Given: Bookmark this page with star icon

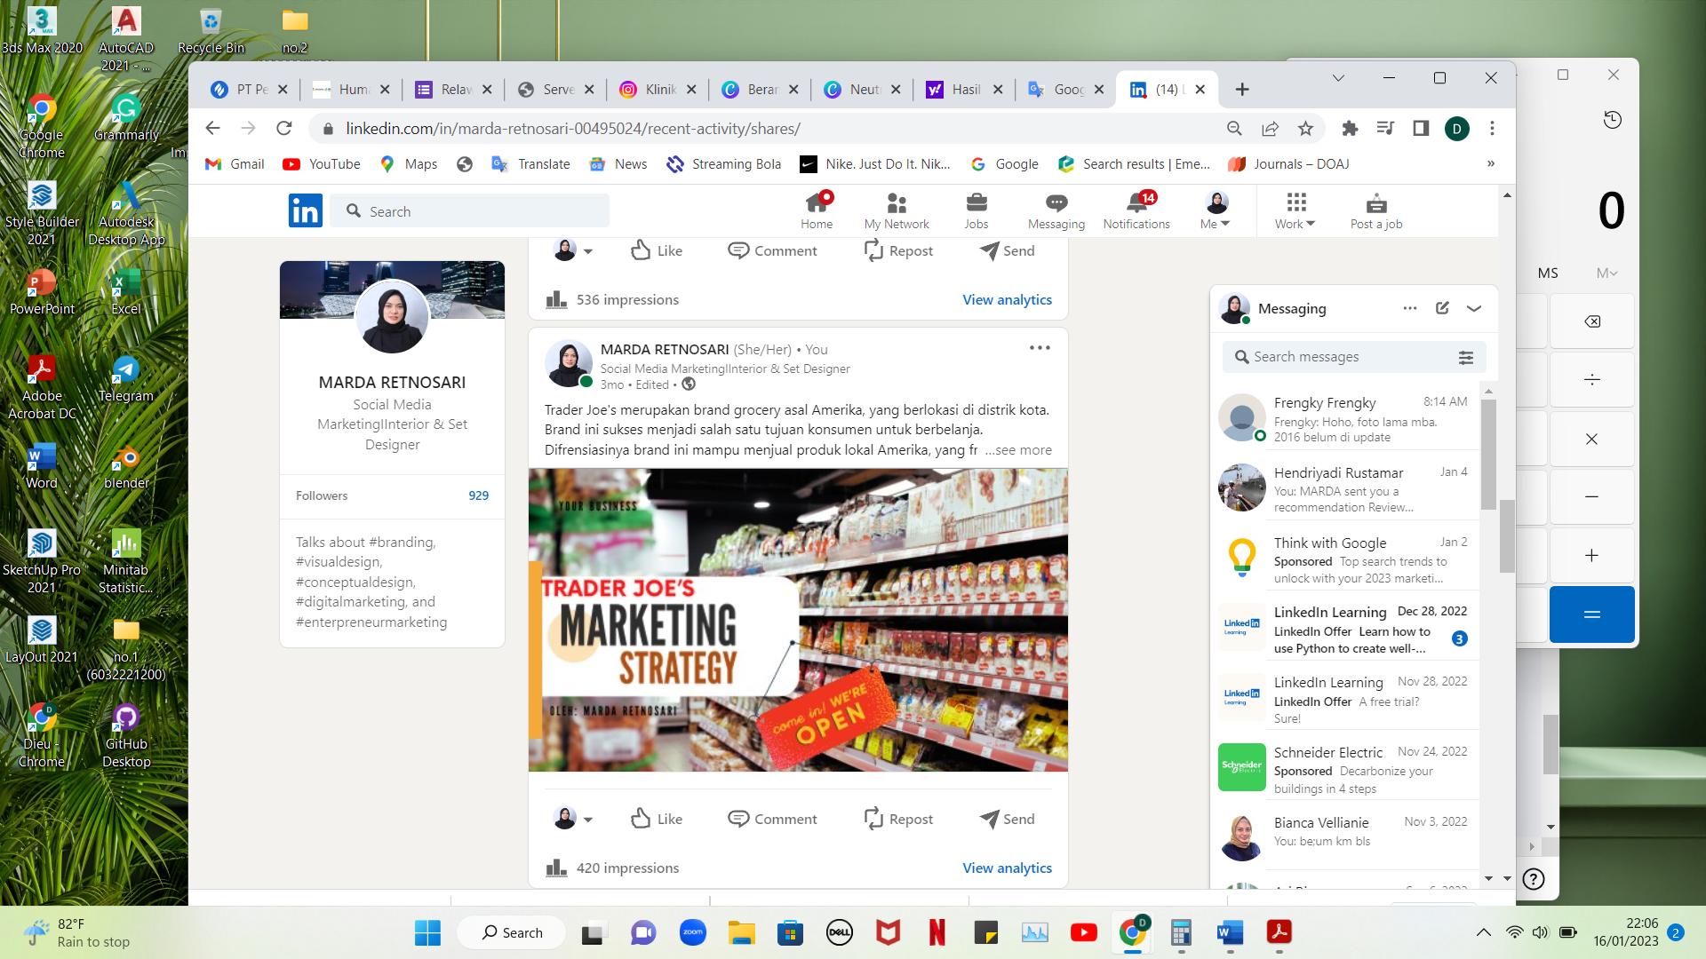Looking at the screenshot, I should 1305,129.
